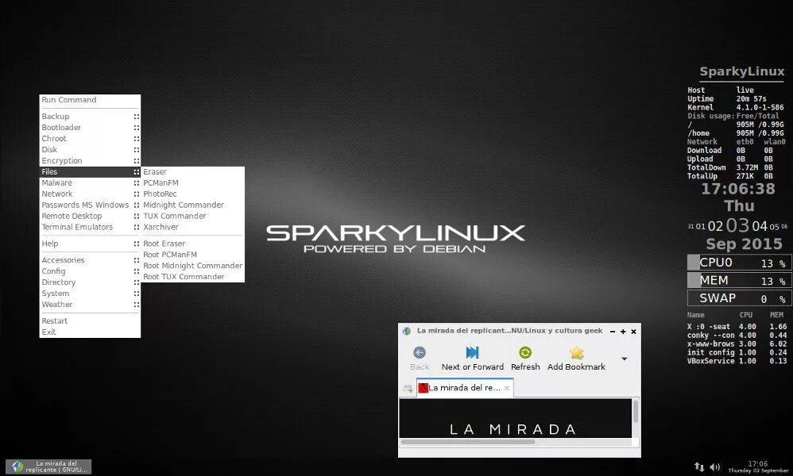Launch PCManFM from Files submenu

(192, 182)
